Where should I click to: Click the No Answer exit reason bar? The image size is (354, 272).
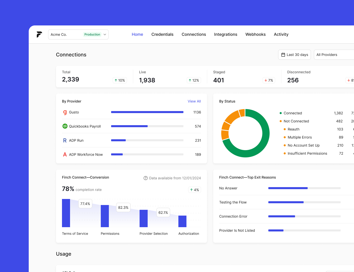point(304,188)
